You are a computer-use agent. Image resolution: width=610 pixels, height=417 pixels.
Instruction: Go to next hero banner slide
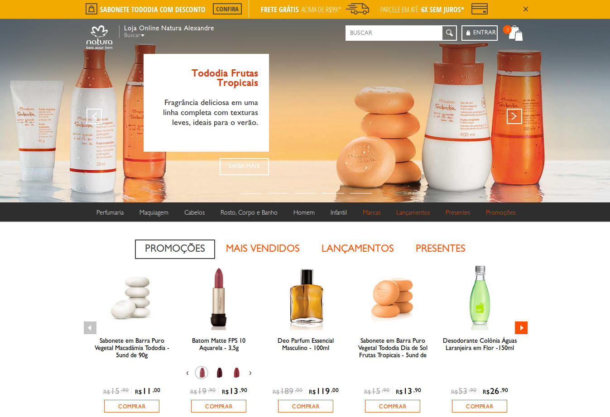point(514,116)
